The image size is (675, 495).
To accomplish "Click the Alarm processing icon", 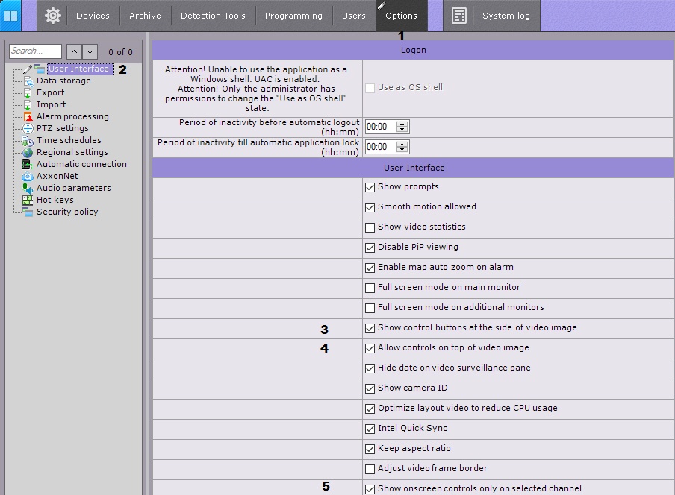I will click(x=28, y=117).
